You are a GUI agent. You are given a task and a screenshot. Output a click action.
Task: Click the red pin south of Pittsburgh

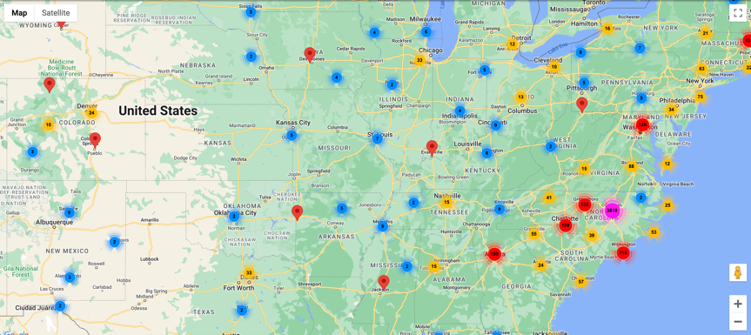point(581,104)
